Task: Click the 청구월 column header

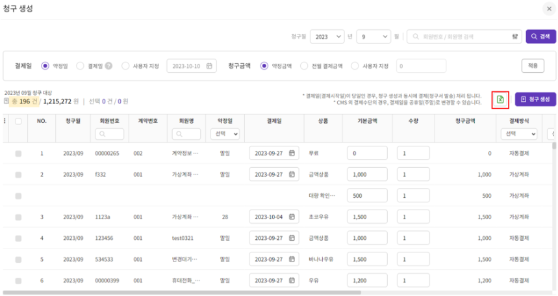Action: pyautogui.click(x=73, y=121)
